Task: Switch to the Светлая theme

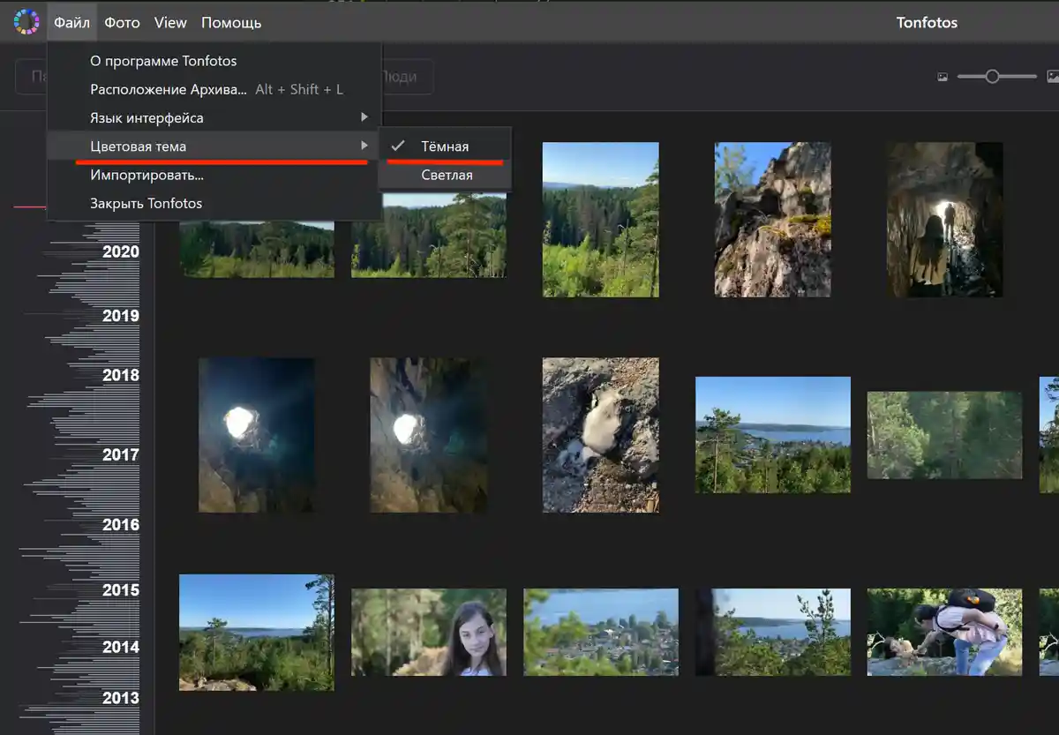Action: (445, 175)
